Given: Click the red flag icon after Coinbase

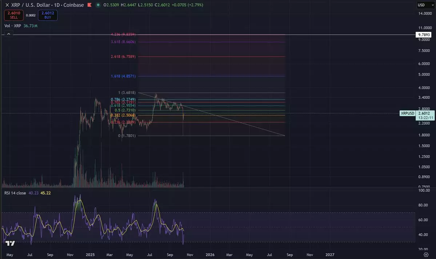Looking at the screenshot, I should point(89,5).
